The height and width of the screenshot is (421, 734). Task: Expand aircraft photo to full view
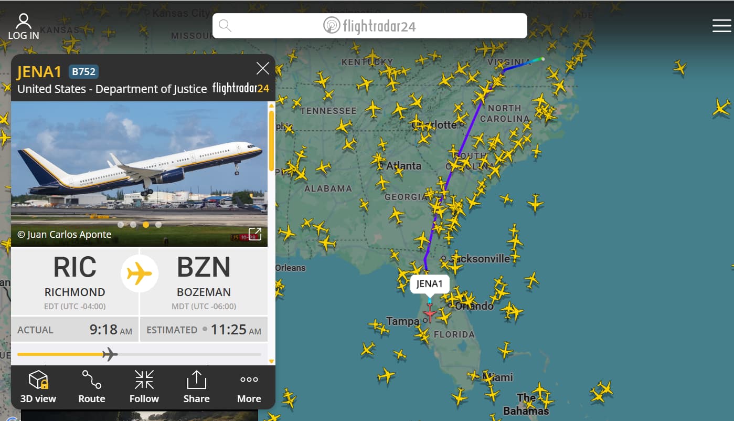[255, 234]
